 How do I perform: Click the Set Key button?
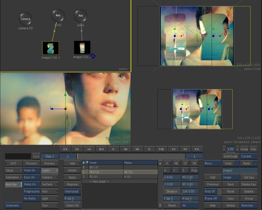(249, 177)
